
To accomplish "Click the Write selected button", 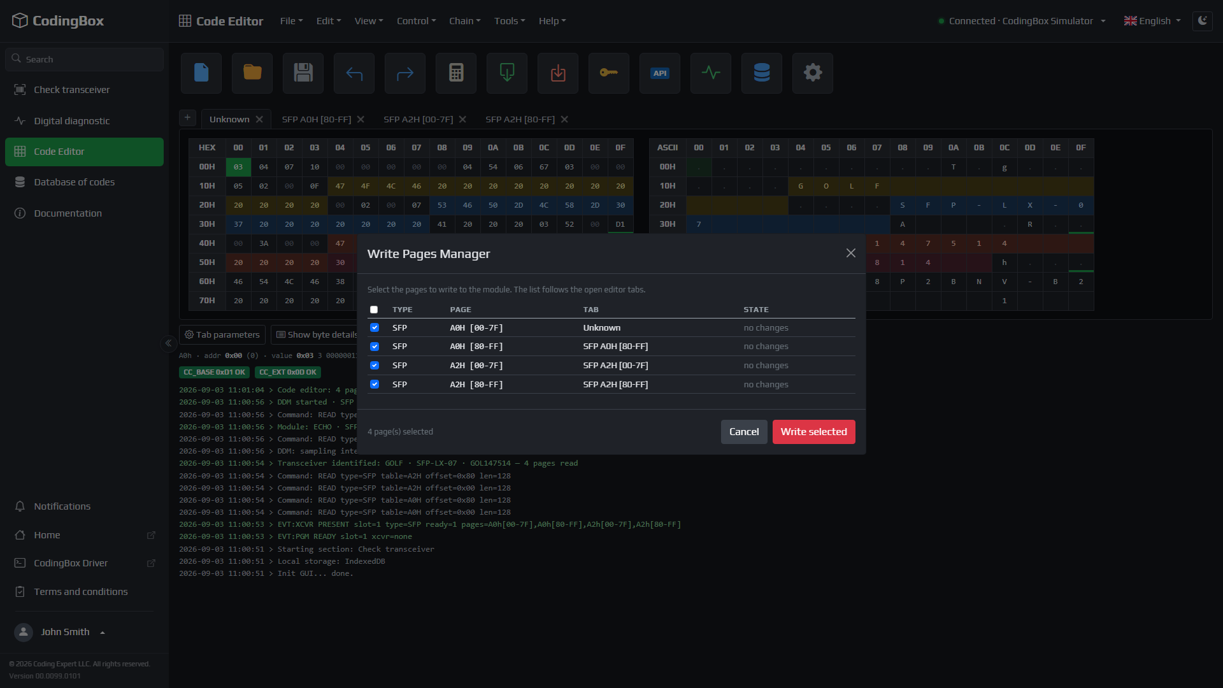I will (814, 432).
